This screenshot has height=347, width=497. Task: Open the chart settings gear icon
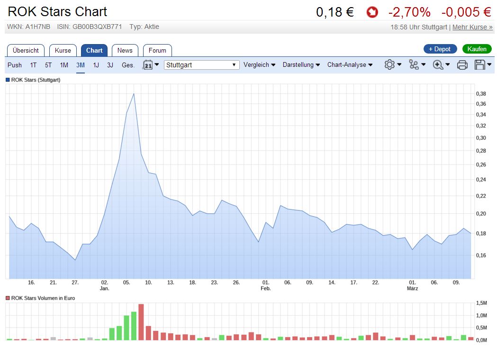pos(389,64)
